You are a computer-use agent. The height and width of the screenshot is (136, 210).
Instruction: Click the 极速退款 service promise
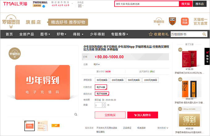141,128
